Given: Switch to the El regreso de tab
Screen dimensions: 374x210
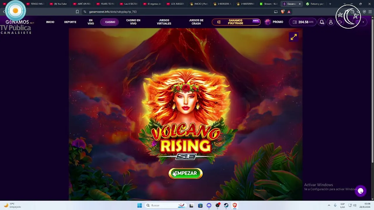Looking at the screenshot, I should pyautogui.click(x=152, y=4).
